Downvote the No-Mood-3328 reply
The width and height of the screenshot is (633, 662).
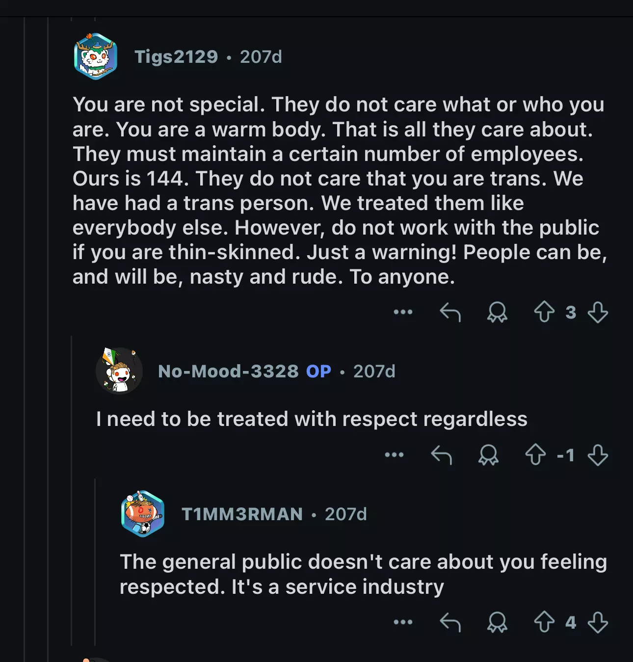coord(598,455)
